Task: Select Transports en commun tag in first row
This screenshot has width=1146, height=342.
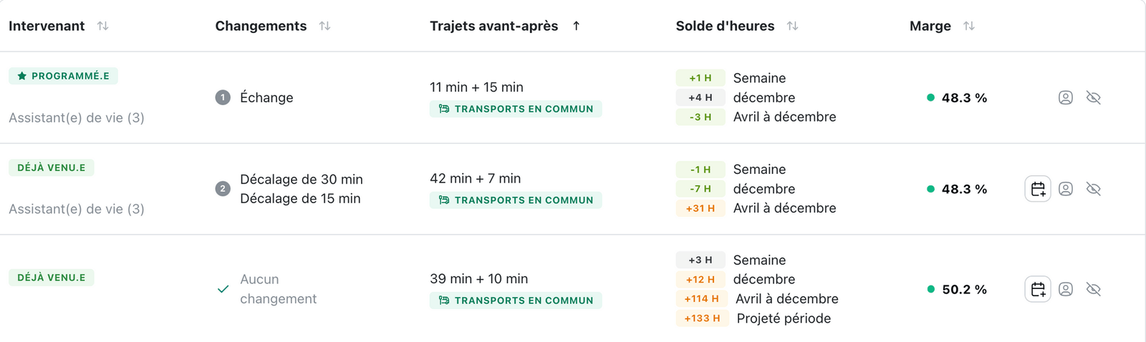Action: pyautogui.click(x=516, y=109)
